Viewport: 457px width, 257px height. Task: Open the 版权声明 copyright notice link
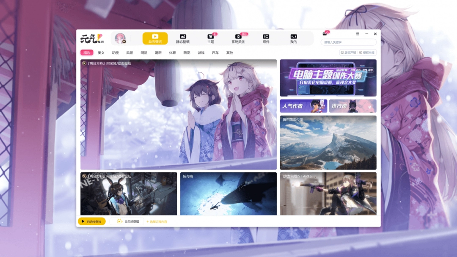pyautogui.click(x=349, y=53)
